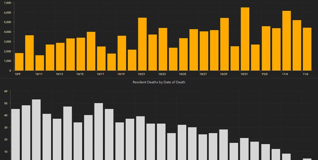Click the orange bar for 10/29
318x160 pixels.
click(x=225, y=44)
